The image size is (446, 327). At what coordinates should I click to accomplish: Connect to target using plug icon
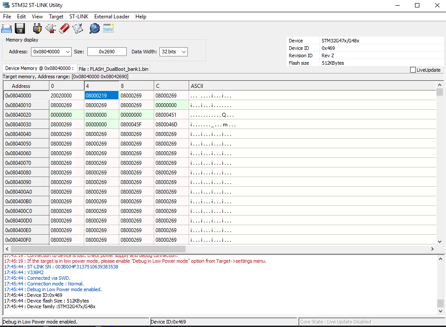37,29
